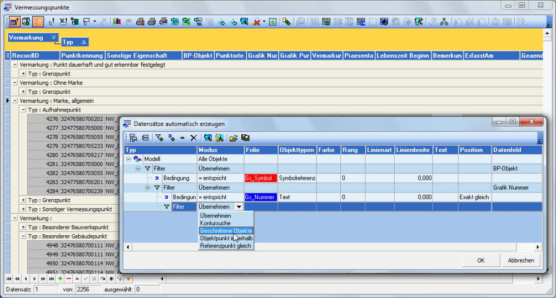Click the save-all disks icon in dialog
556x298 pixels.
pyautogui.click(x=245, y=138)
